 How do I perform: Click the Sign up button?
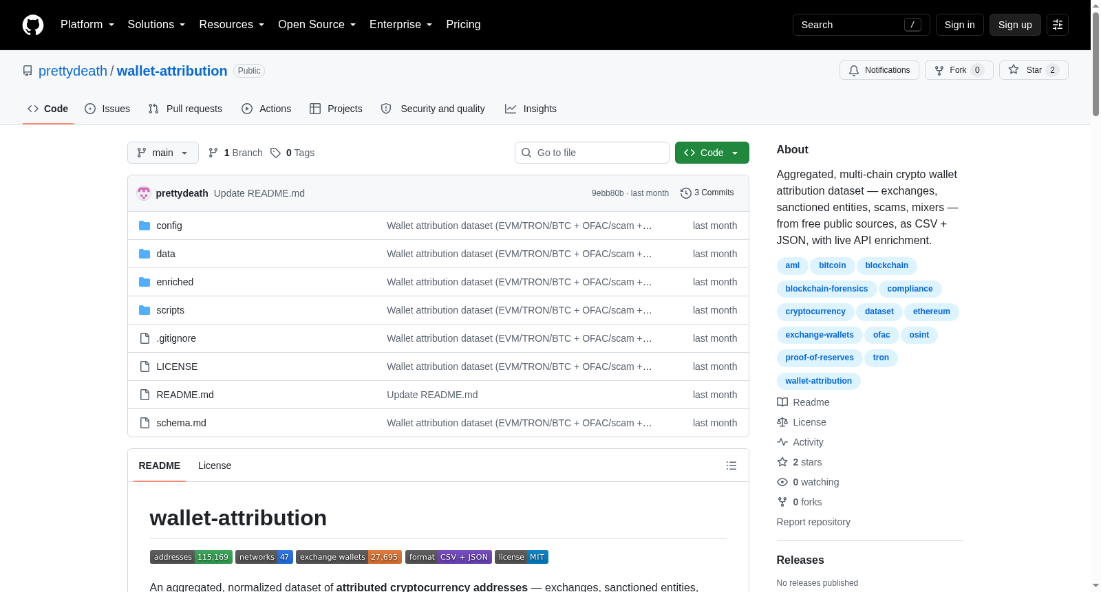tap(1015, 25)
